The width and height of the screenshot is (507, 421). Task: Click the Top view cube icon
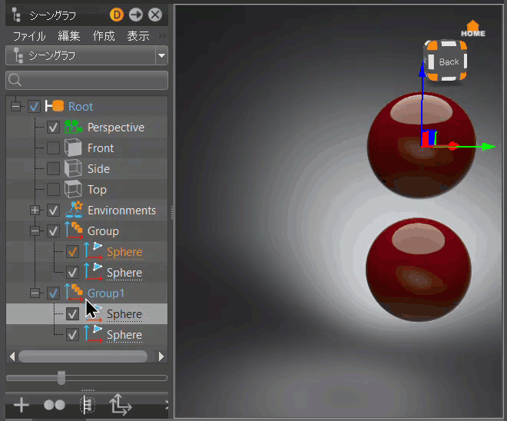pyautogui.click(x=73, y=189)
